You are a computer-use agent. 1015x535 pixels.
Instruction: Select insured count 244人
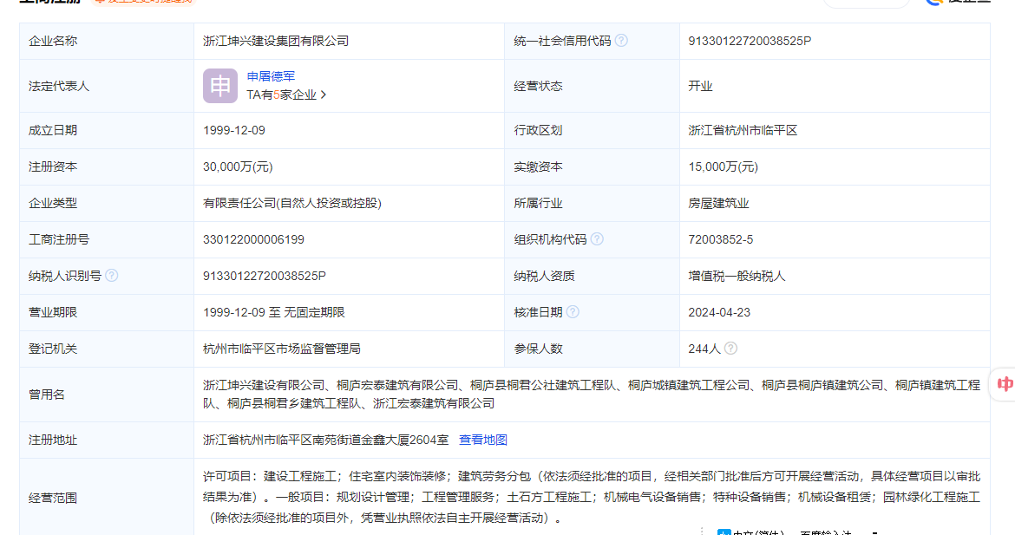[x=704, y=348]
